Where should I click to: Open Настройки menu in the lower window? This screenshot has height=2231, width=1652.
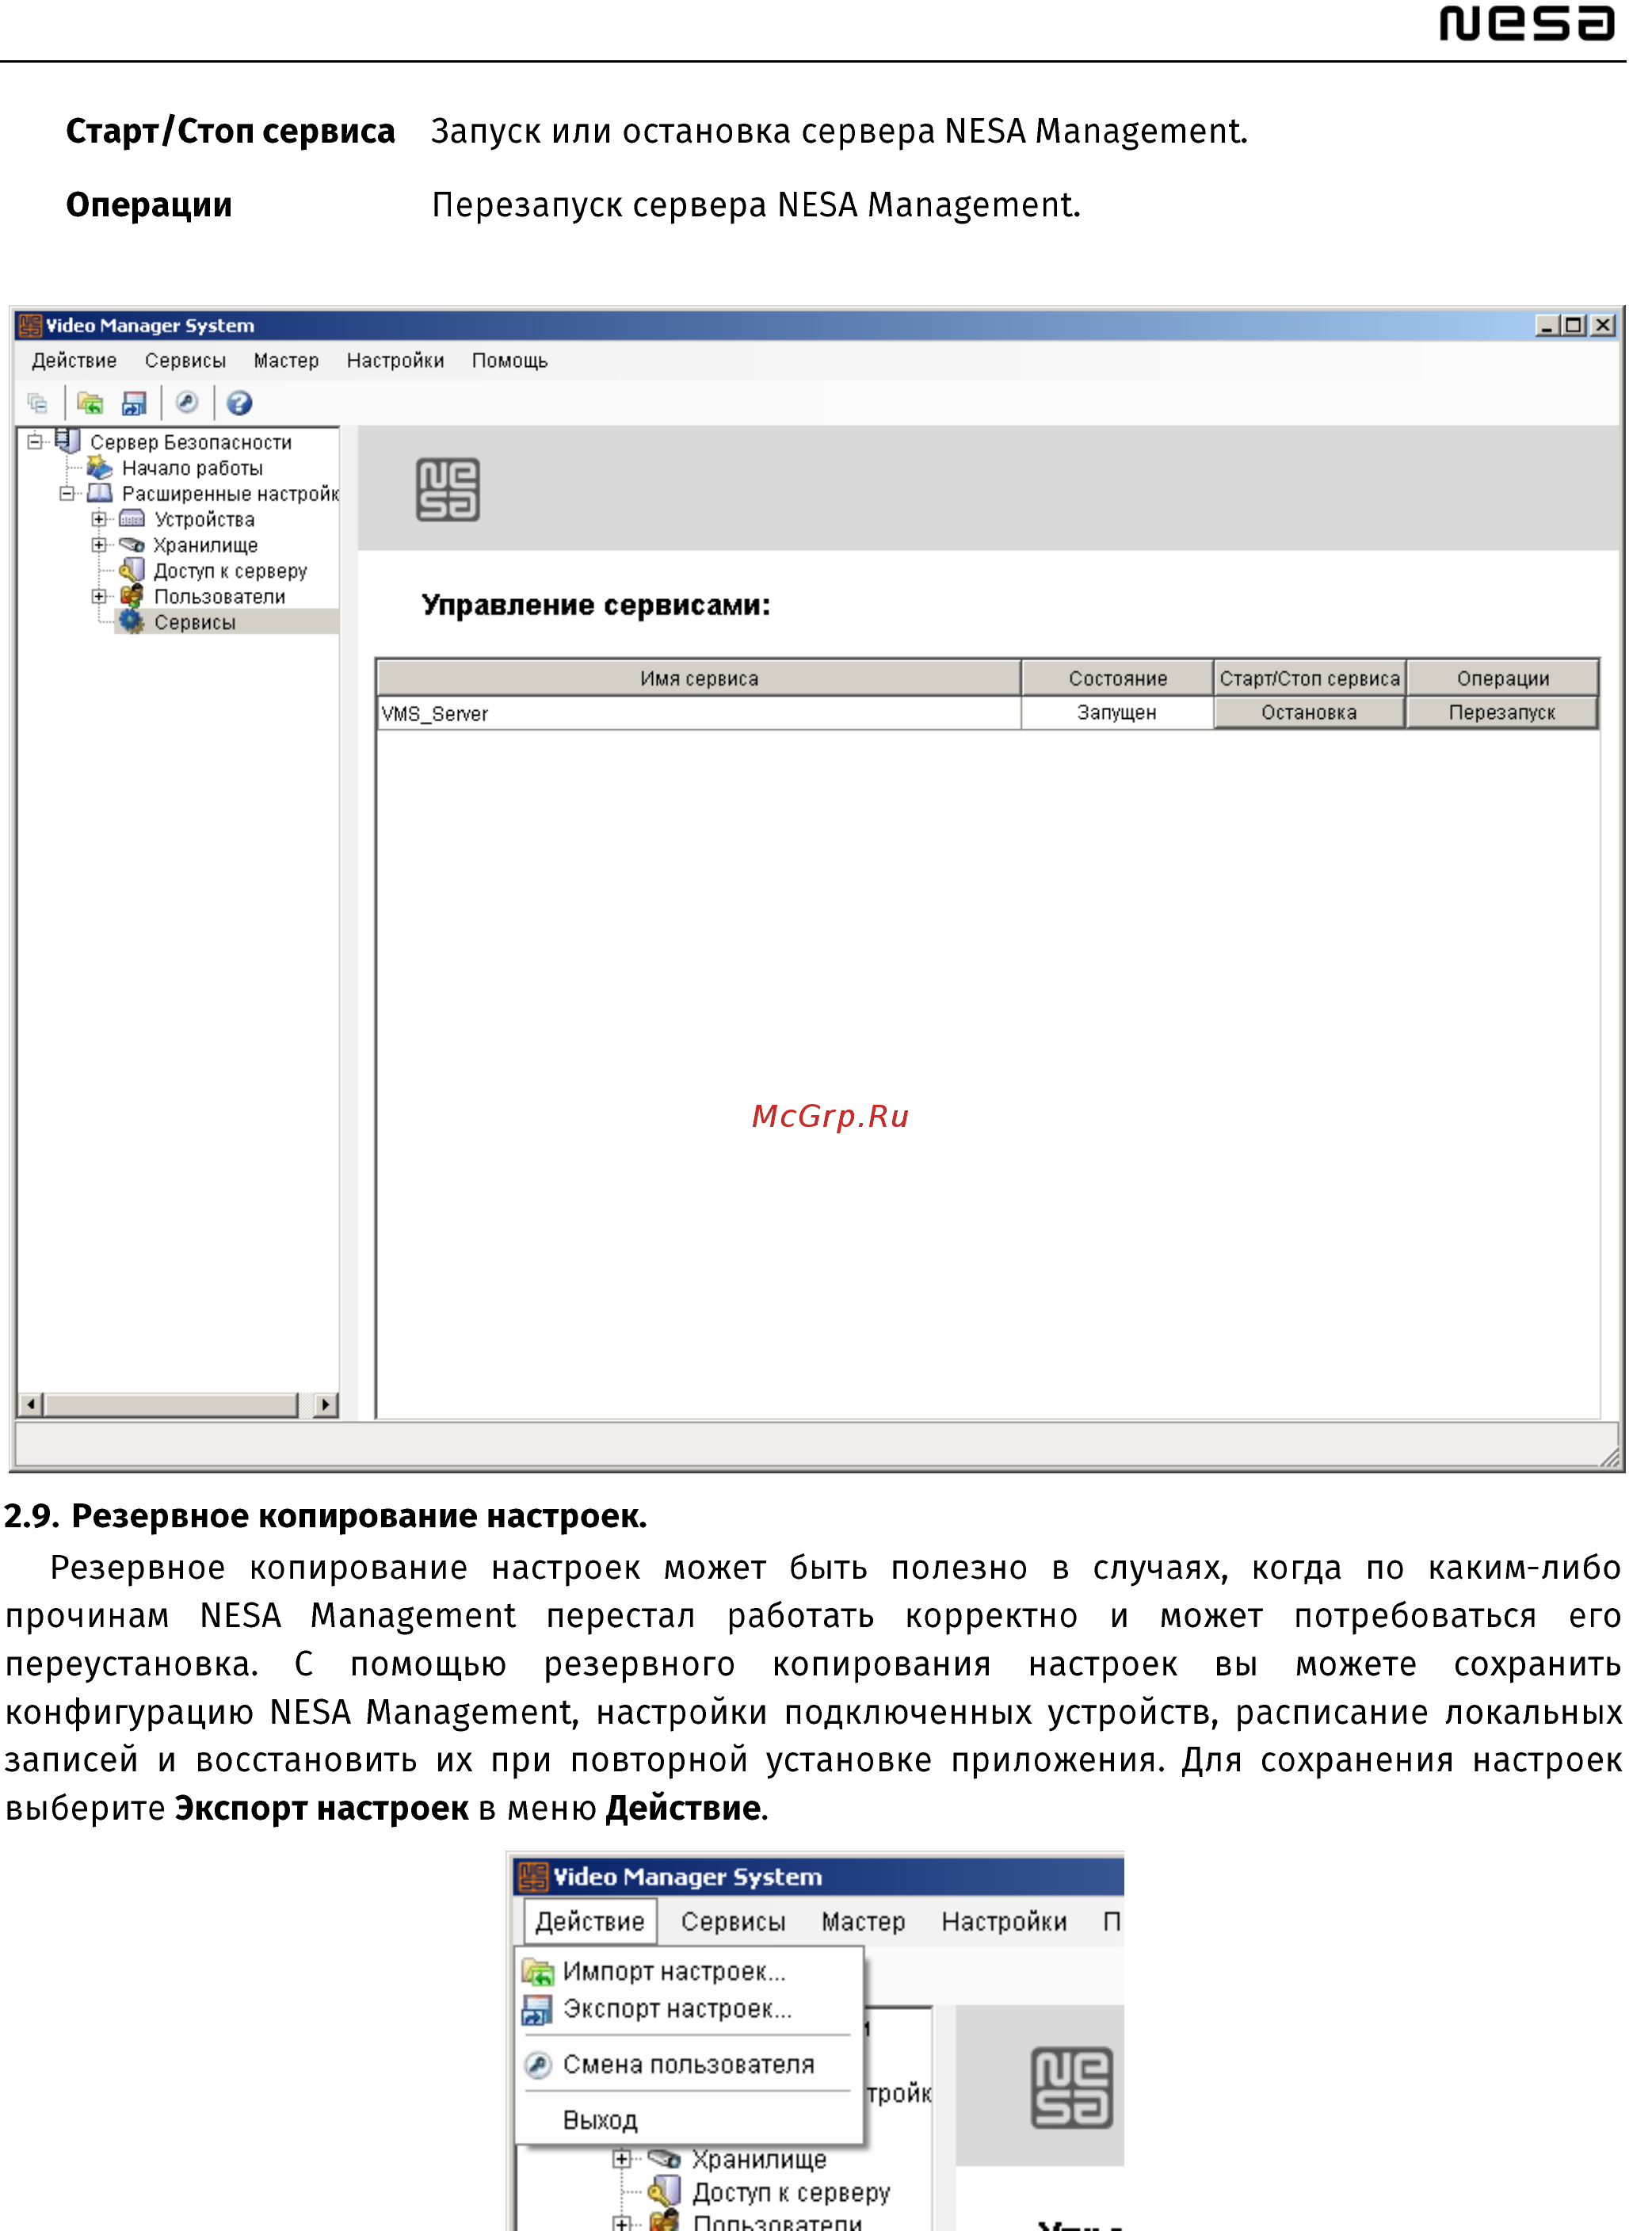pyautogui.click(x=1004, y=1921)
